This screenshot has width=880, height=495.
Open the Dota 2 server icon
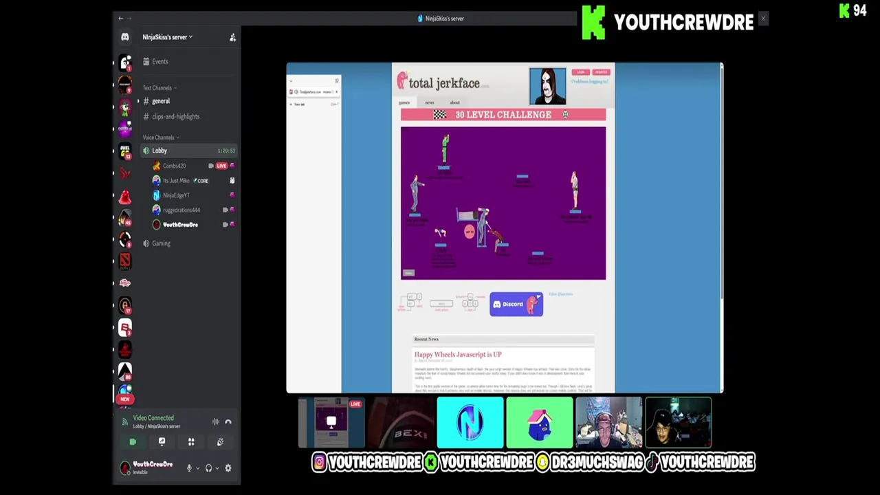click(x=124, y=261)
